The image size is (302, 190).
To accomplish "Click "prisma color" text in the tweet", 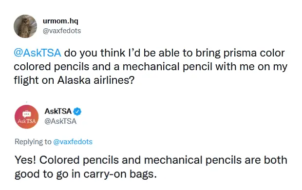I will (x=254, y=53).
